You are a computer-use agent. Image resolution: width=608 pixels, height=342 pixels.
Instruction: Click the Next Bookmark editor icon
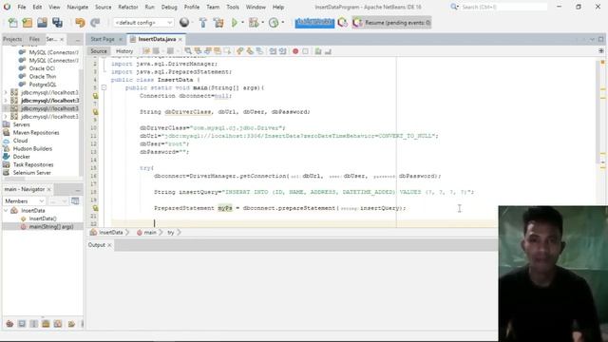pos(250,51)
